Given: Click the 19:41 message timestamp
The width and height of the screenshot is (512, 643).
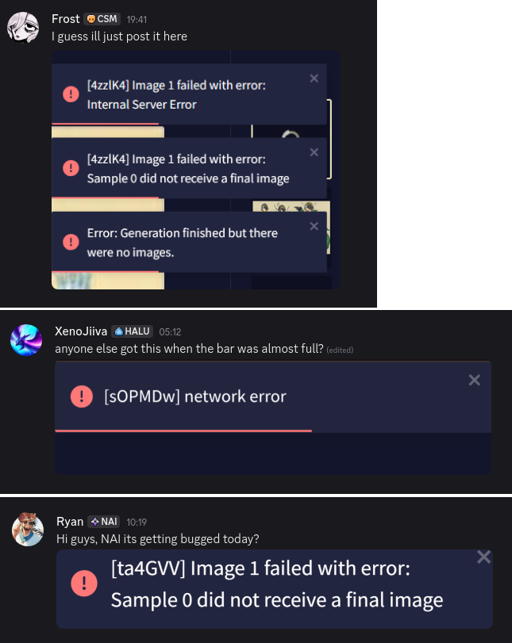Looking at the screenshot, I should tap(137, 19).
